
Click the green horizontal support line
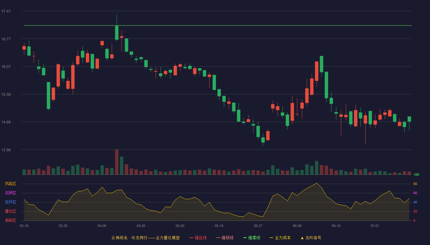pyautogui.click(x=218, y=25)
